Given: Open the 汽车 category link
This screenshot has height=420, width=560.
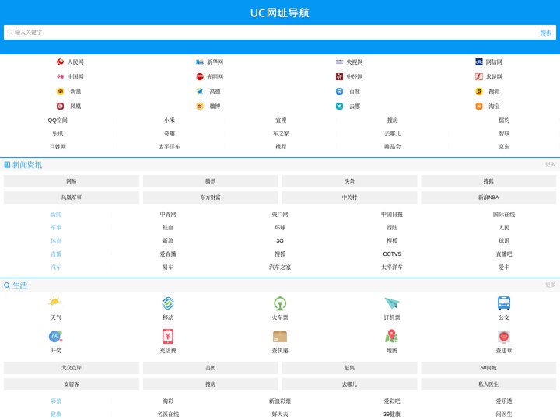Looking at the screenshot, I should (56, 267).
